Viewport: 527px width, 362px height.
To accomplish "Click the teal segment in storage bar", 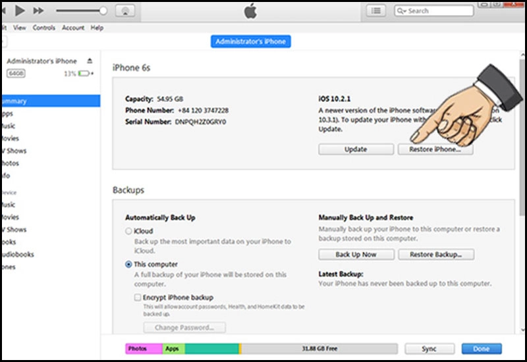I will 211,349.
